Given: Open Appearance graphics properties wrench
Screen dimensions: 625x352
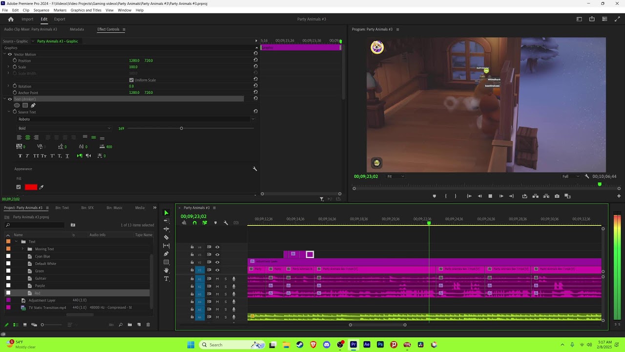Looking at the screenshot, I should click(254, 169).
